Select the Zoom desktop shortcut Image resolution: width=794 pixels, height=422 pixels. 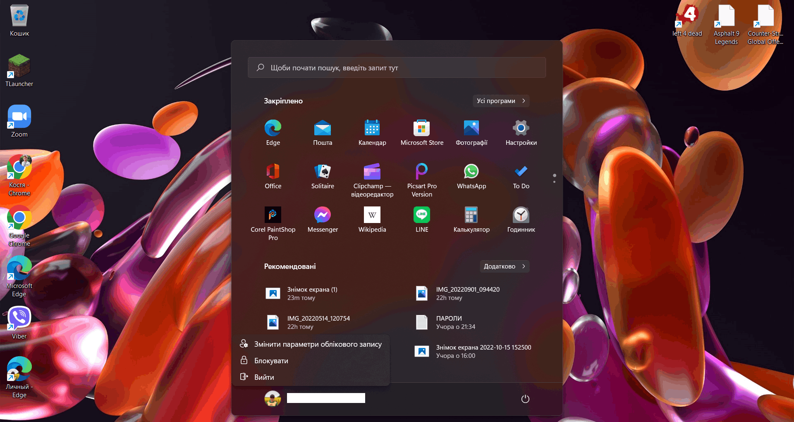19,121
